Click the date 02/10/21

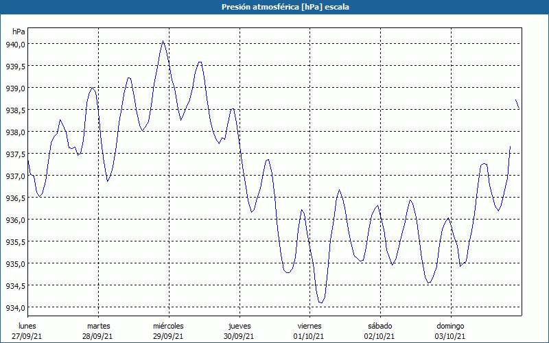[379, 336]
